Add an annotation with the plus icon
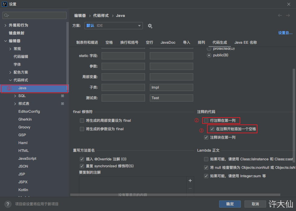The height and width of the screenshot is (211, 296). tap(190, 181)
